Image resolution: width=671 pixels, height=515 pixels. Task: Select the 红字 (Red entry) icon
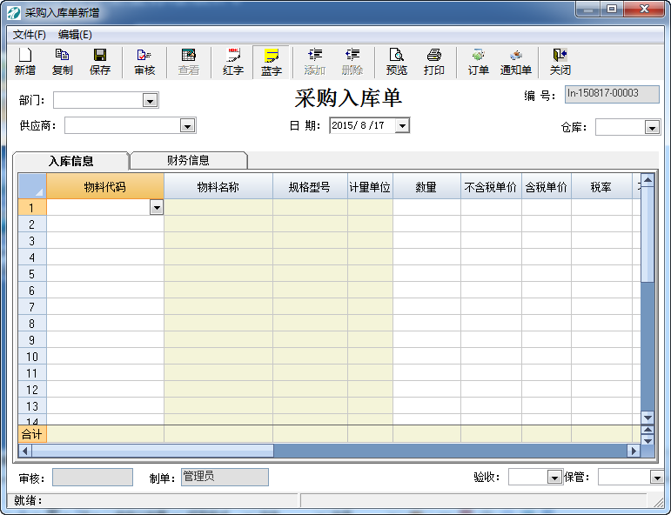(233, 62)
